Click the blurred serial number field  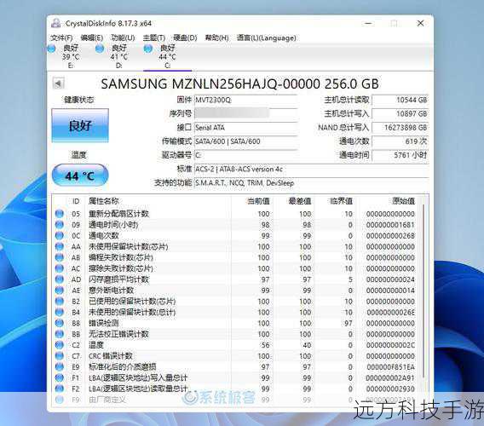[245, 113]
